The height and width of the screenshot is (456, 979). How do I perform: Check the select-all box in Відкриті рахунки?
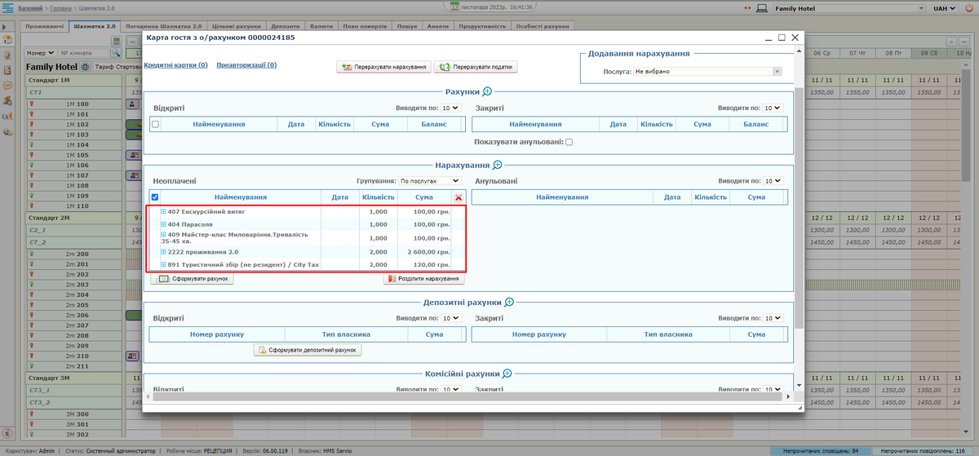155,124
